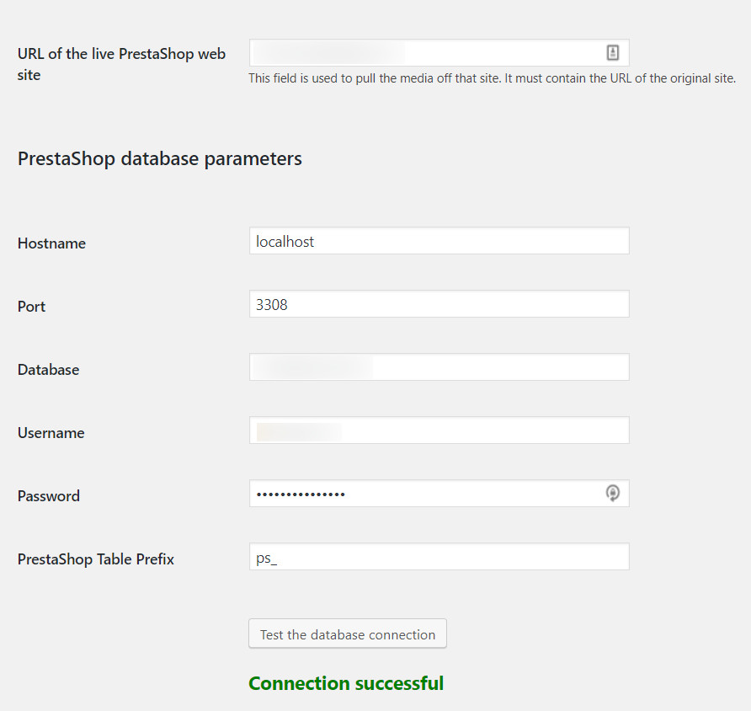This screenshot has width=751, height=711.
Task: Click the PrestaShop database parameters heading
Action: pos(160,158)
